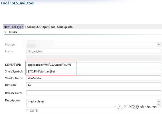Click the MIME/TYPE label
The image size is (162, 114).
coord(13,65)
